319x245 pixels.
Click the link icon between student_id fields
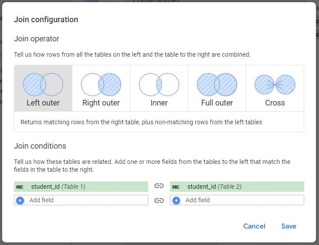[159, 187]
